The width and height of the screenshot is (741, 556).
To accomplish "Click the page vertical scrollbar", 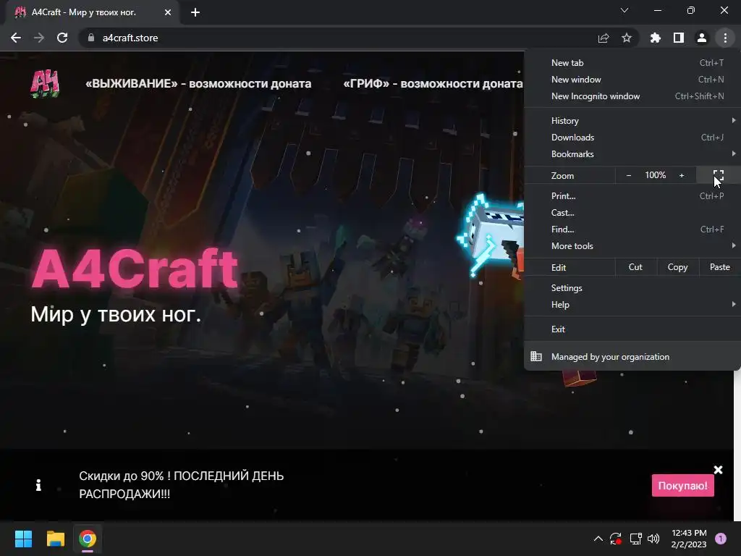I will (737, 445).
